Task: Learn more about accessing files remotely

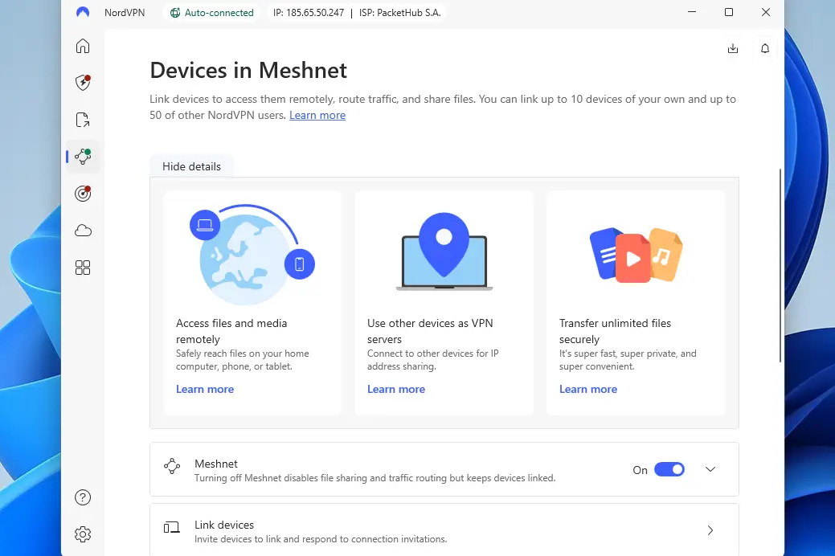Action: pyautogui.click(x=205, y=390)
